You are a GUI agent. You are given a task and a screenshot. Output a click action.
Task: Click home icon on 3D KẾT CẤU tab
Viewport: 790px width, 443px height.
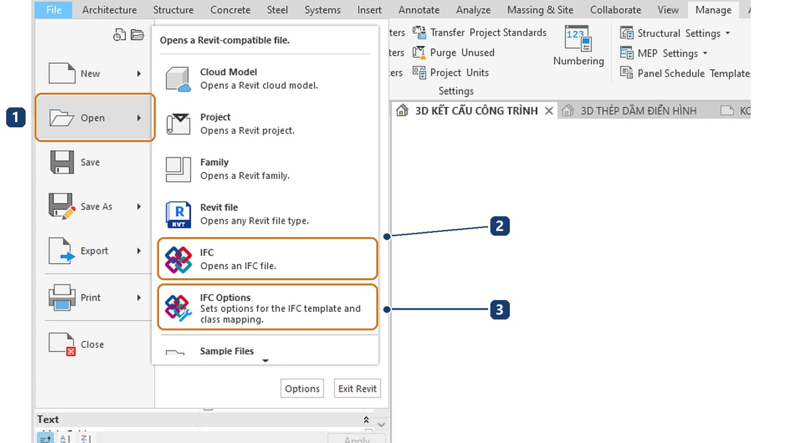click(x=402, y=110)
